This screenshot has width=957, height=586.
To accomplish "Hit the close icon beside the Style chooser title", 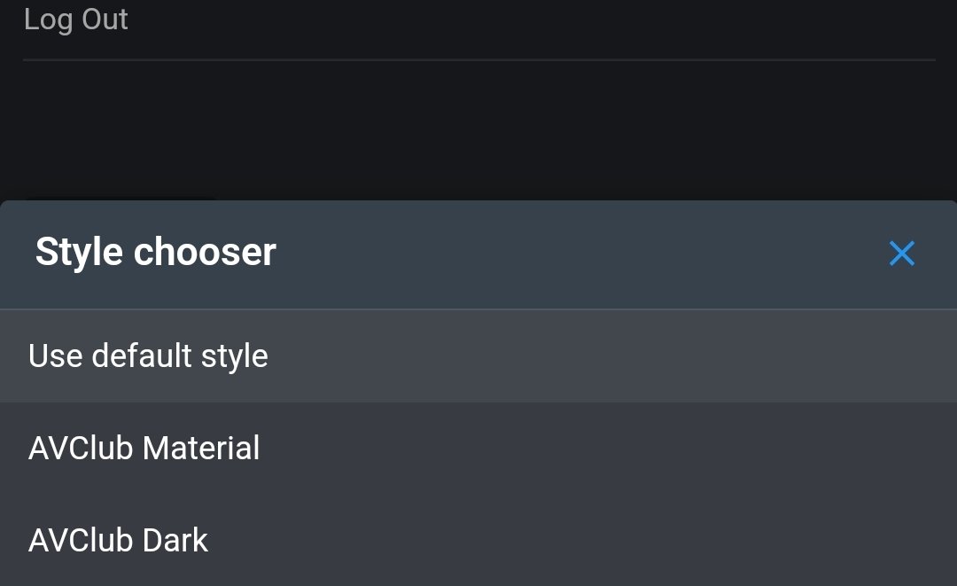I will 901,254.
